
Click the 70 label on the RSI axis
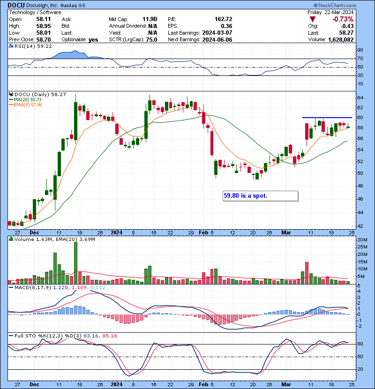pyautogui.click(x=360, y=59)
